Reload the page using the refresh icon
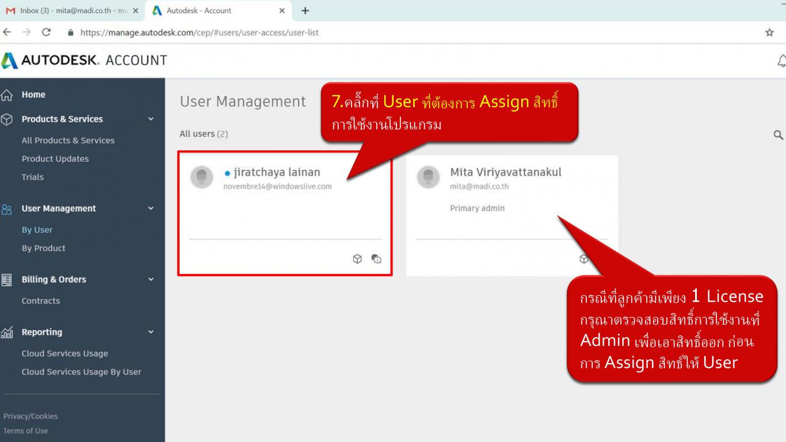This screenshot has width=786, height=442. (x=46, y=33)
